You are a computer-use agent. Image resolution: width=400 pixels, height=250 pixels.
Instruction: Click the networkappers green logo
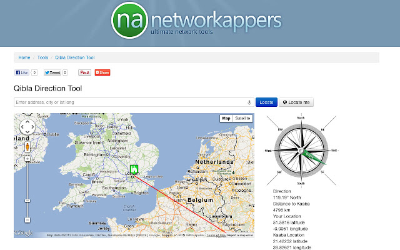(x=129, y=21)
